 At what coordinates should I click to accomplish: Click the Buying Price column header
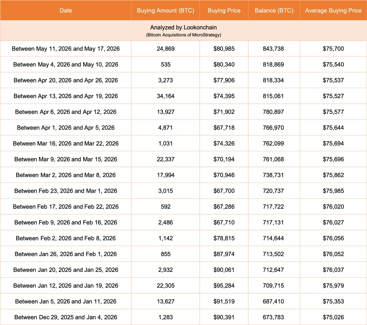pyautogui.click(x=224, y=10)
